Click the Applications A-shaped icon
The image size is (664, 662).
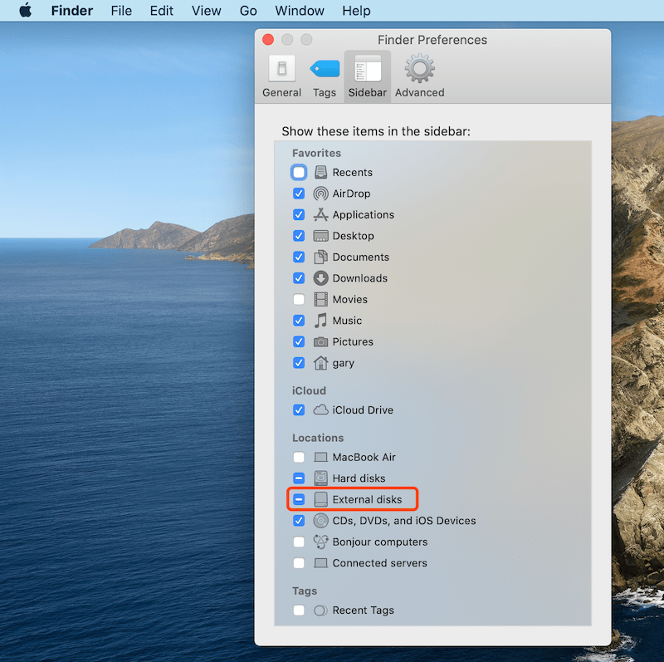pos(320,214)
